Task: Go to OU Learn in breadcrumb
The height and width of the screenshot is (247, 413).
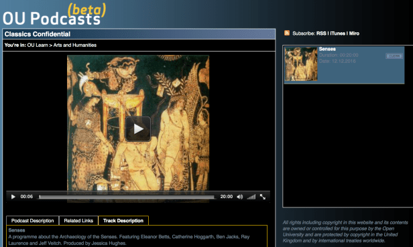Action: click(x=38, y=45)
